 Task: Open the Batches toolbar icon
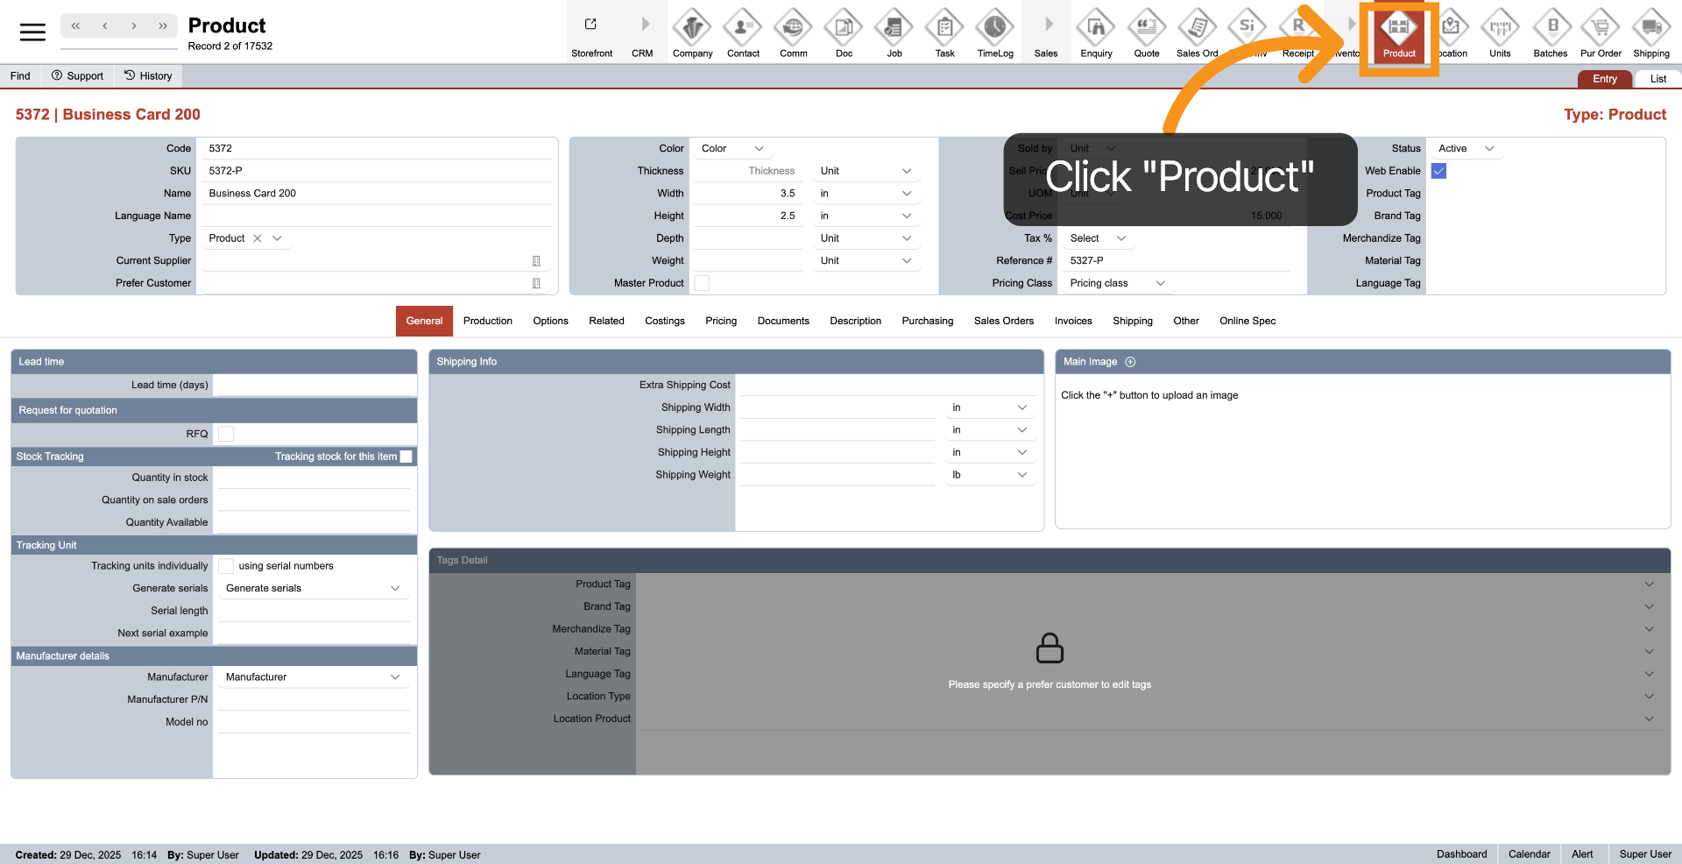1550,29
